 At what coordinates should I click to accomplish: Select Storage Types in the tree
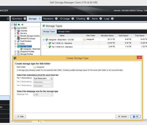(x=26, y=46)
